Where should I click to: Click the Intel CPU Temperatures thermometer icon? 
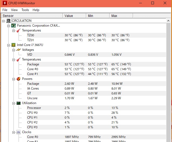tap(19, 59)
